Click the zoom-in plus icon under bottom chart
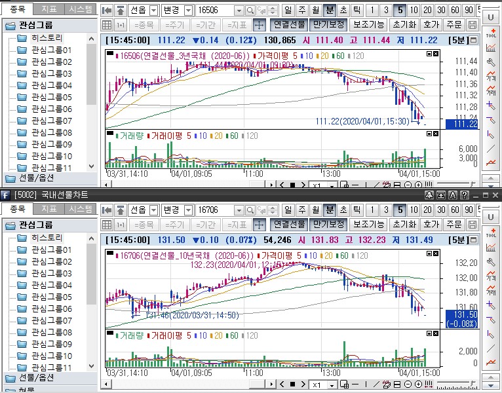The width and height of the screenshot is (502, 393). pos(418,385)
